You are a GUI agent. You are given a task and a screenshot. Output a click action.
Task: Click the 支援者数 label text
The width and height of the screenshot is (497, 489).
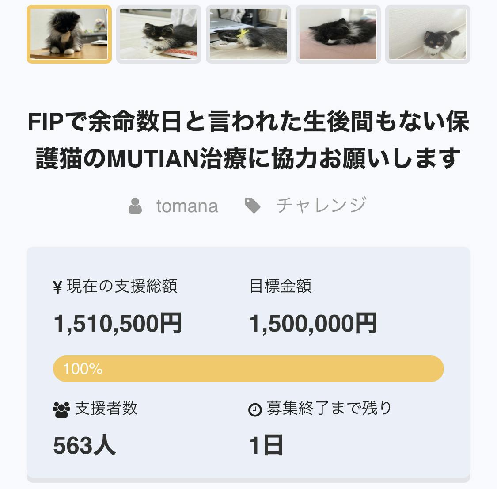[106, 408]
